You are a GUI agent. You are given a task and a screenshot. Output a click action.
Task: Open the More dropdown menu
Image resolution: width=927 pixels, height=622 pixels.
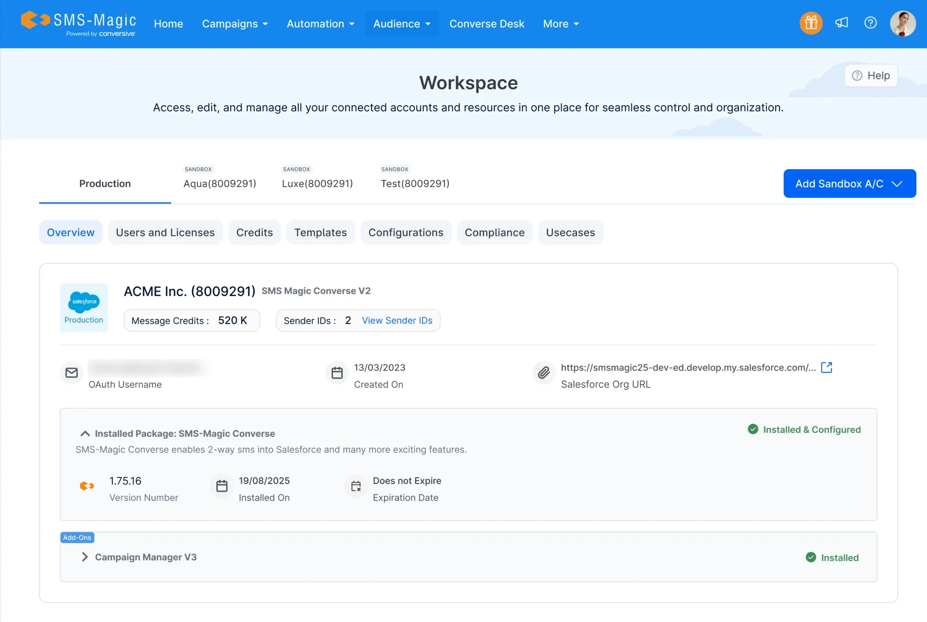click(x=561, y=24)
